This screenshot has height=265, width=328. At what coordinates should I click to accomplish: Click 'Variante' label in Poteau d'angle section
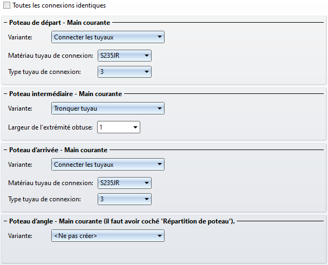pos(20,236)
